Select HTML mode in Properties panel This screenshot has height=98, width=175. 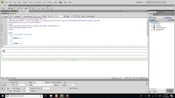[x=4, y=82]
